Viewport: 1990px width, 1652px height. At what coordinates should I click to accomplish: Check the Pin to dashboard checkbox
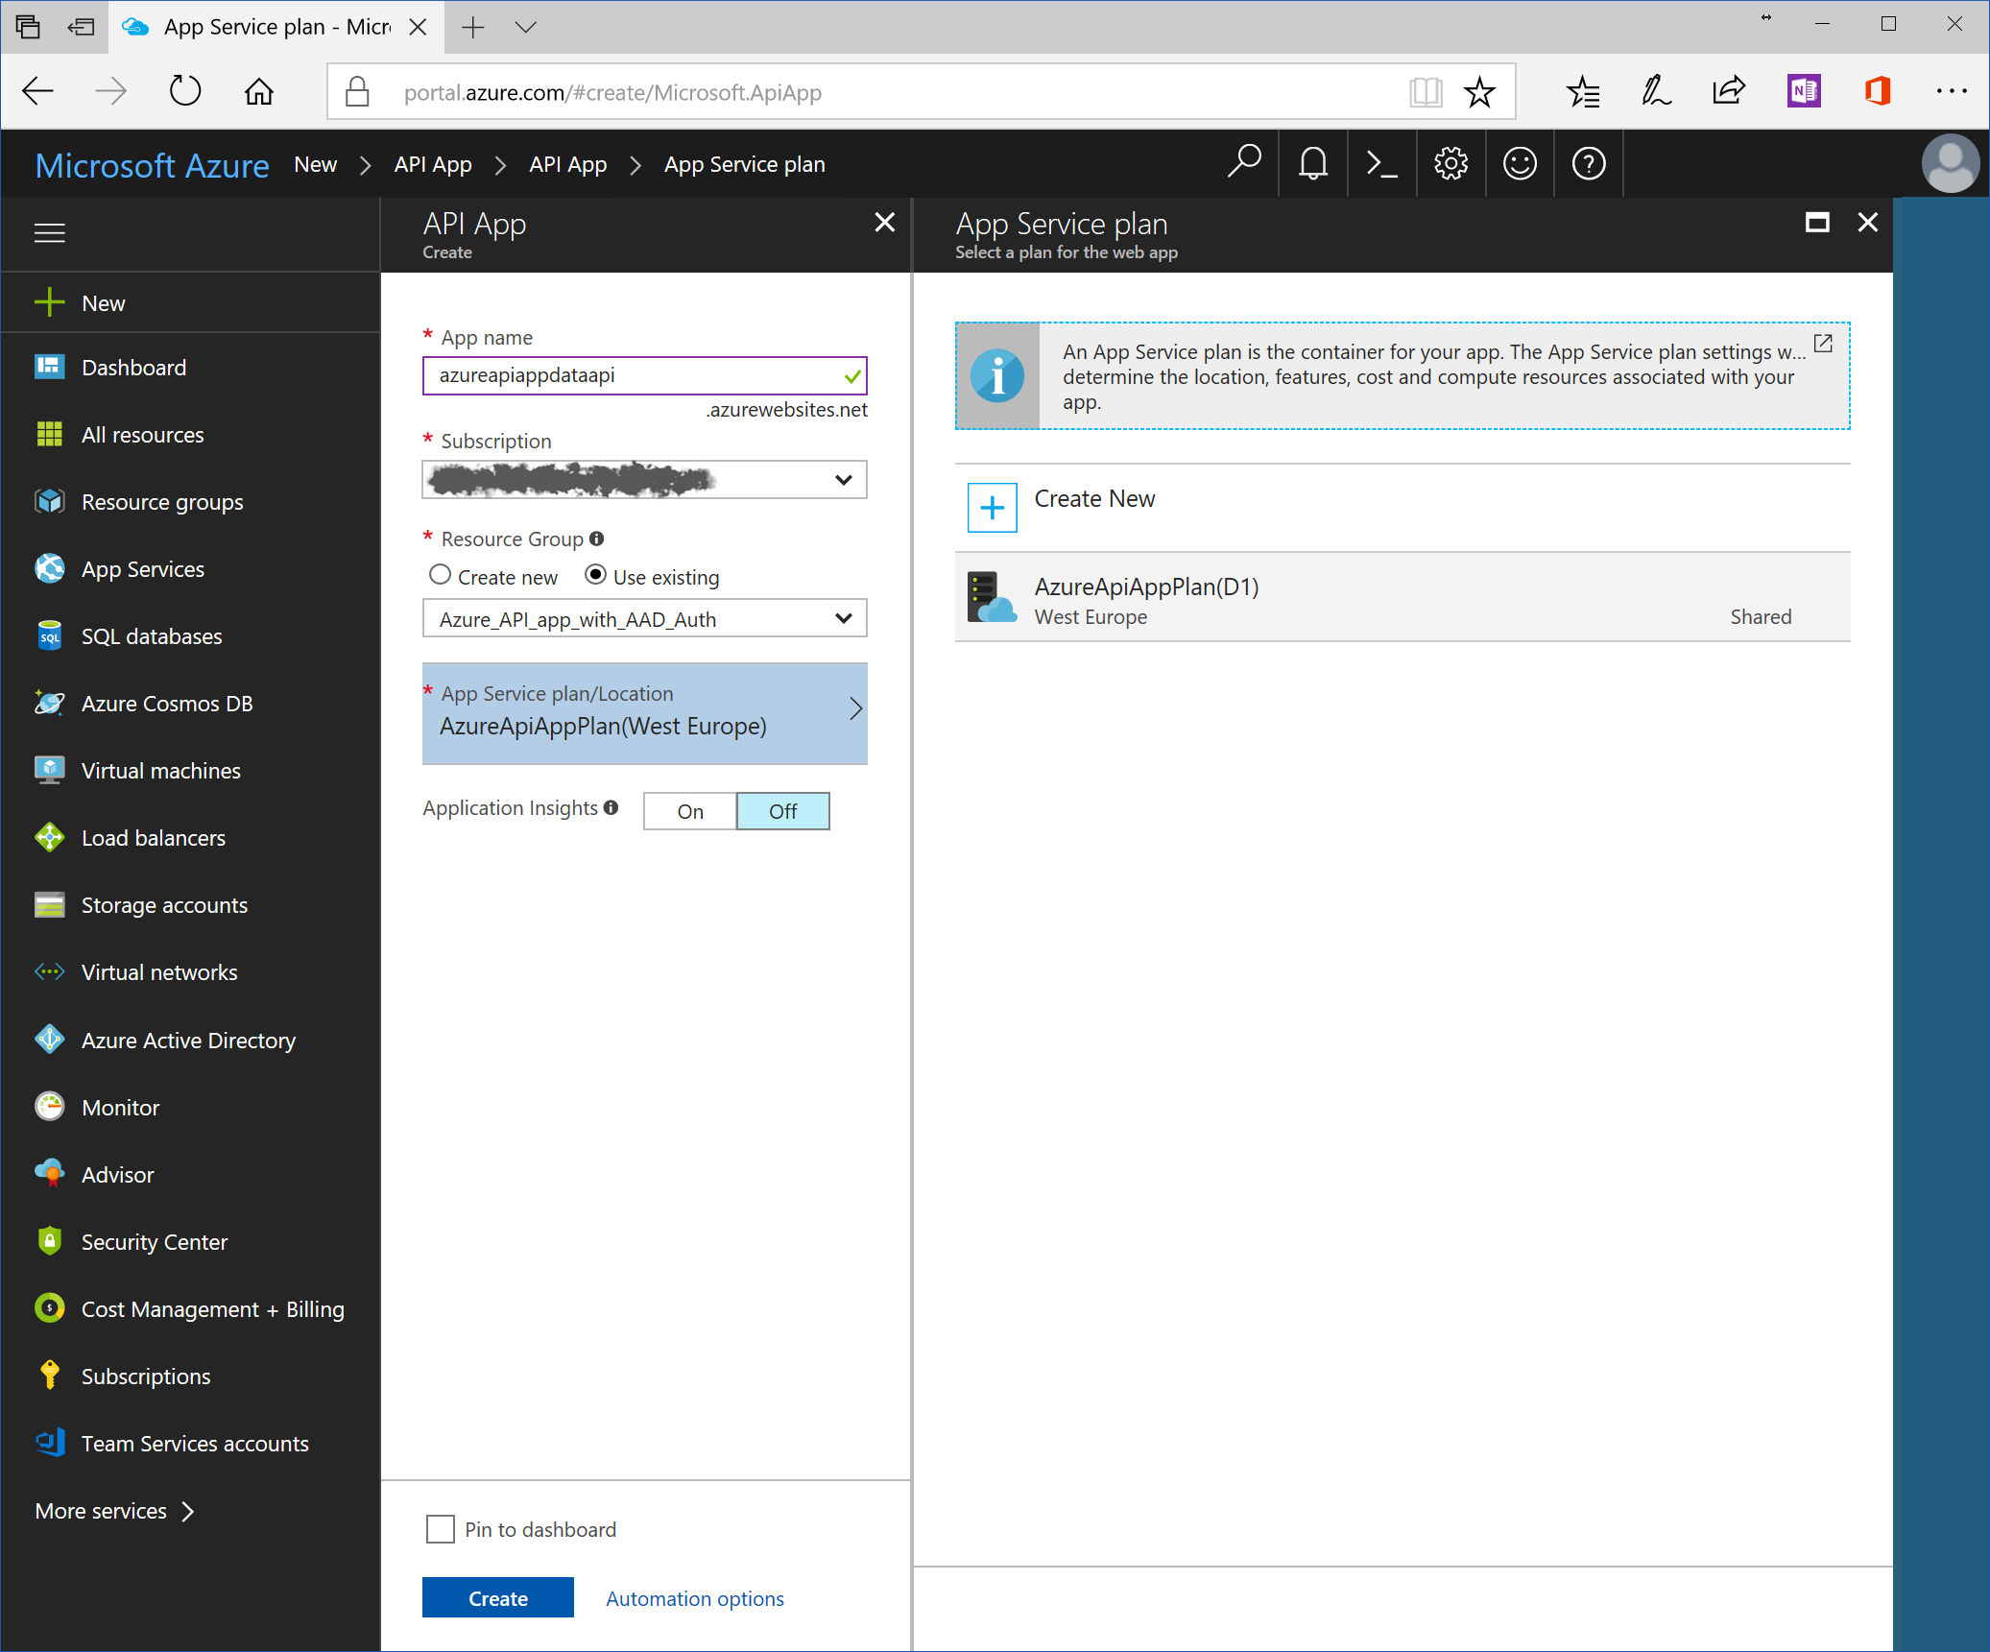coord(441,1529)
